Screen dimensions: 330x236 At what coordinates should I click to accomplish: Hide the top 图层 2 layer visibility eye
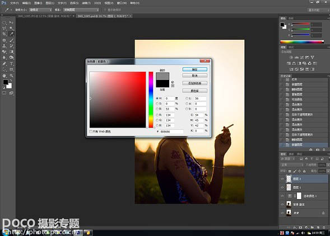click(282, 179)
